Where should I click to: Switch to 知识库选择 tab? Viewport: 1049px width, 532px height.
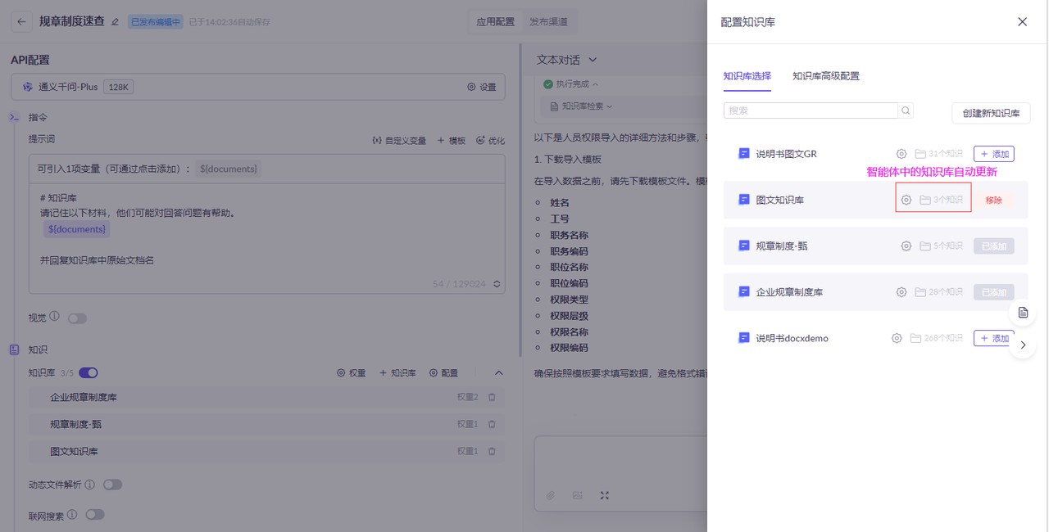(747, 76)
